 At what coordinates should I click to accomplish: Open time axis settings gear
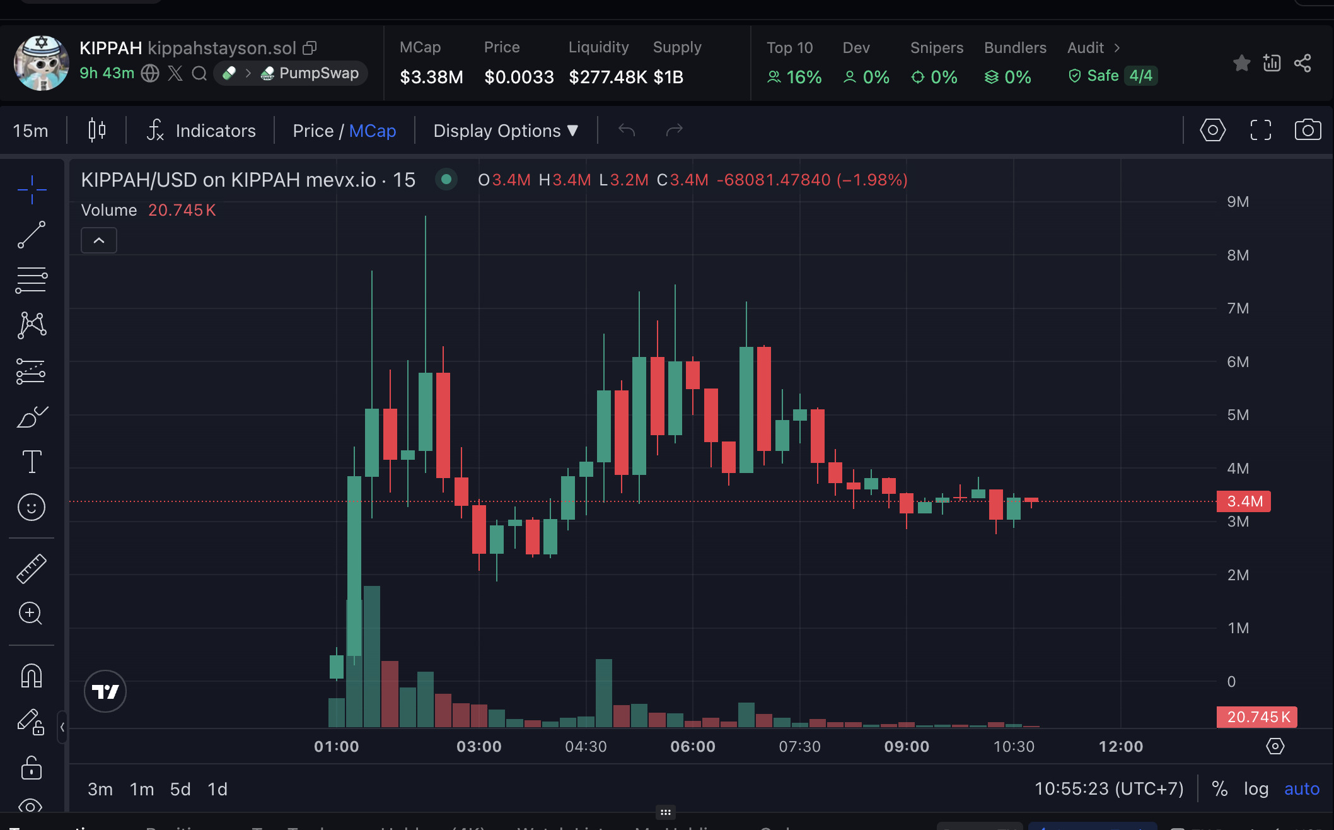point(1275,746)
